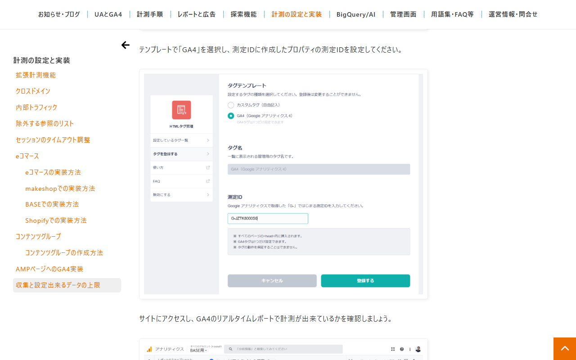Image resolution: width=576 pixels, height=360 pixels.
Task: Click the apps grid icon in bottom screenshot
Action: click(393, 349)
